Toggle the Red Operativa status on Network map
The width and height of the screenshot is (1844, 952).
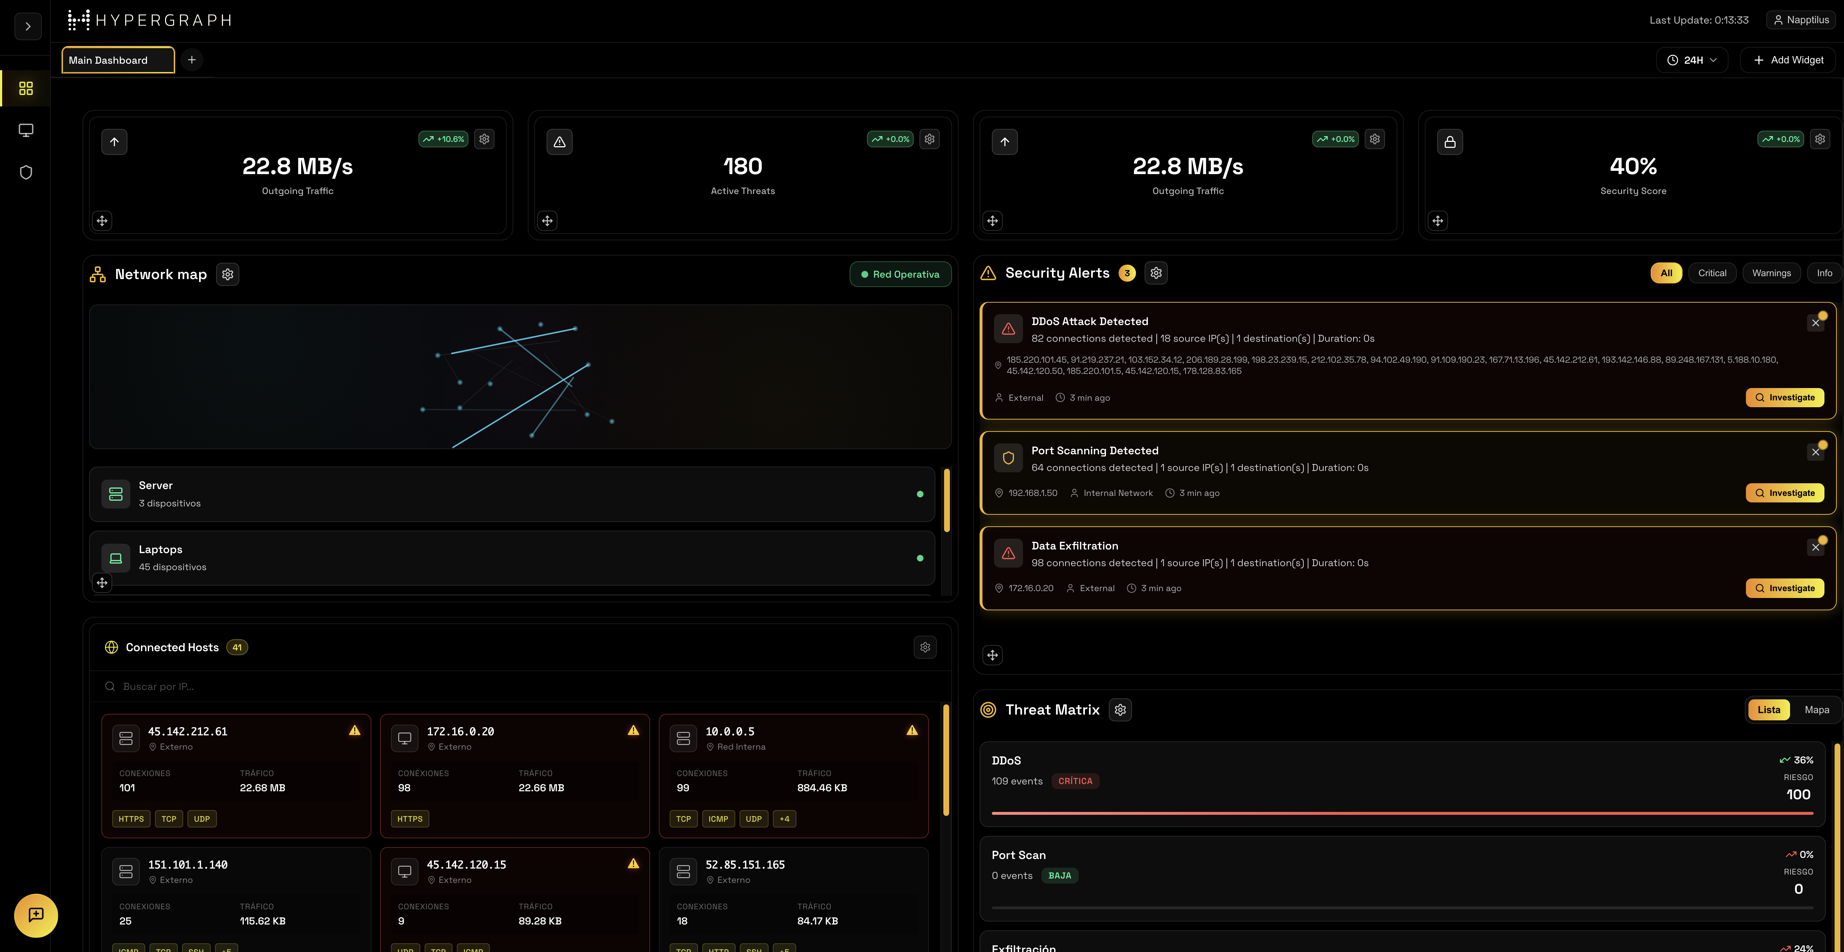pos(900,274)
